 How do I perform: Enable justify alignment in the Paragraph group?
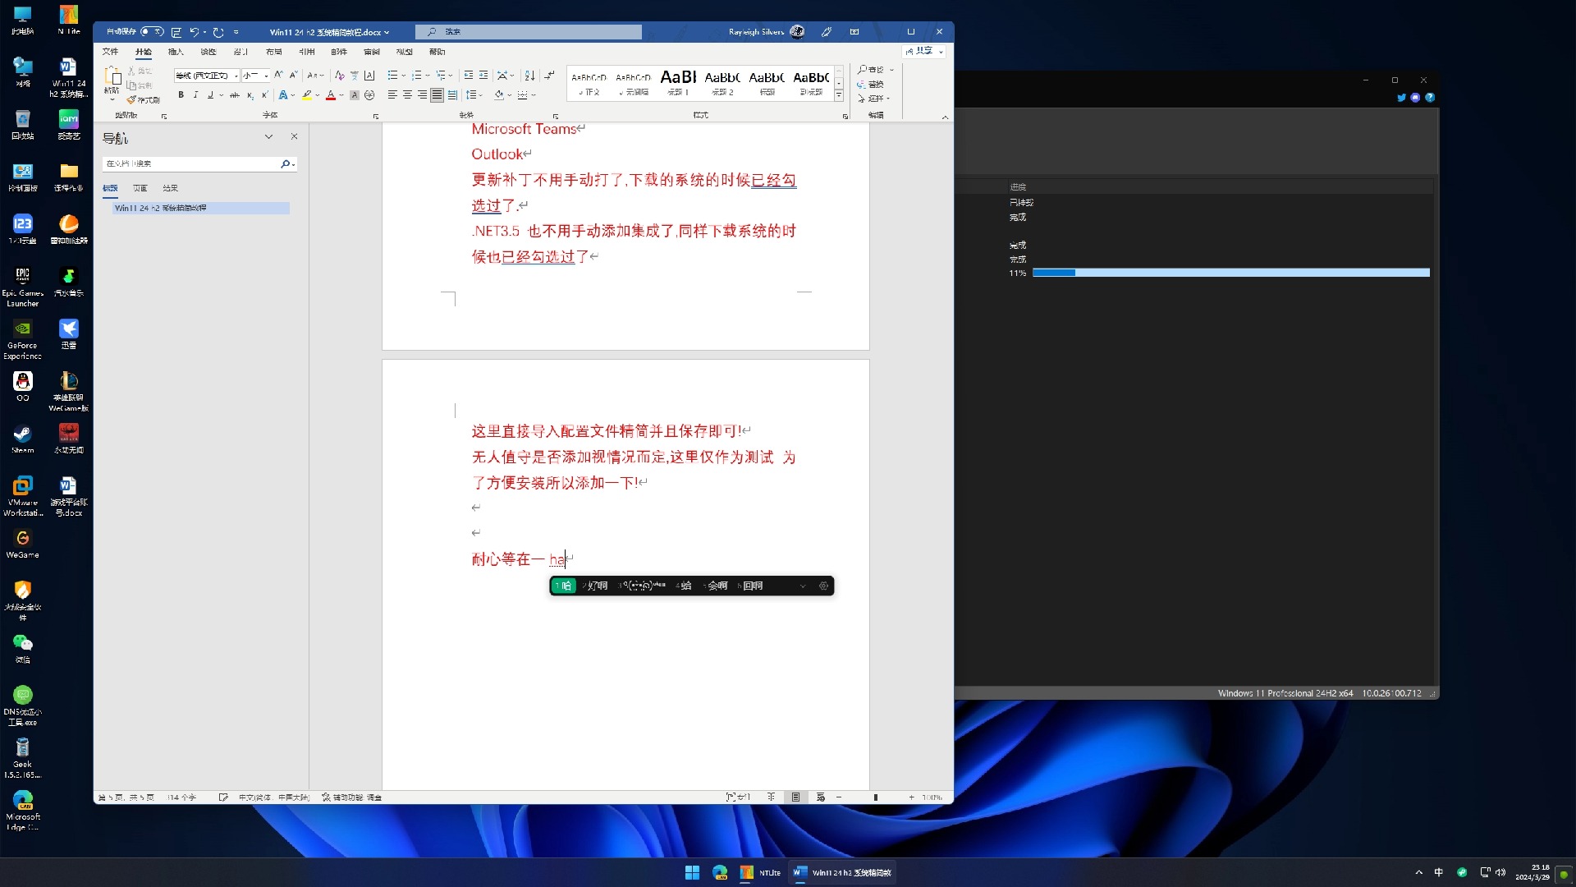tap(436, 94)
